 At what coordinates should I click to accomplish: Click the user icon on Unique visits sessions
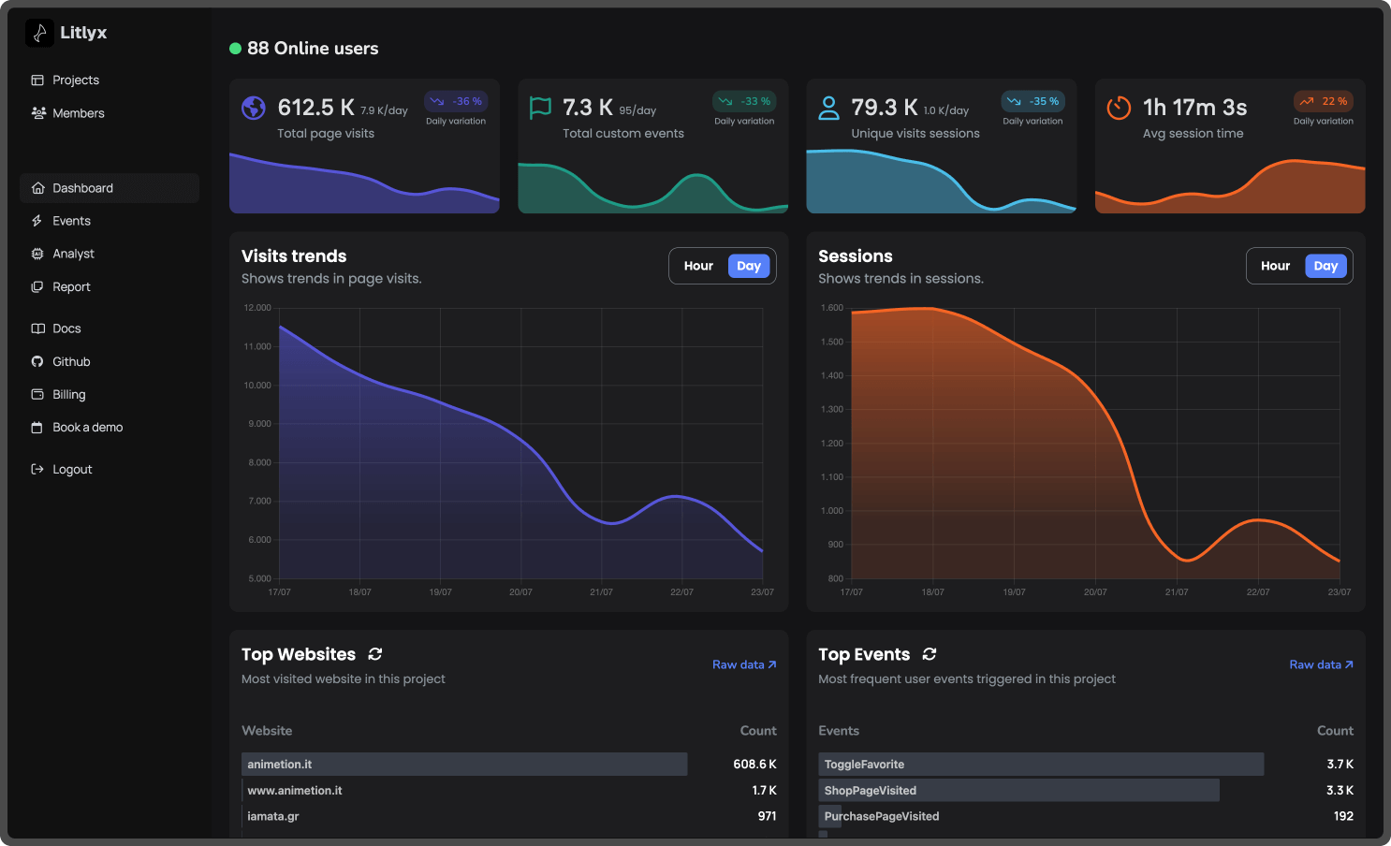[828, 108]
